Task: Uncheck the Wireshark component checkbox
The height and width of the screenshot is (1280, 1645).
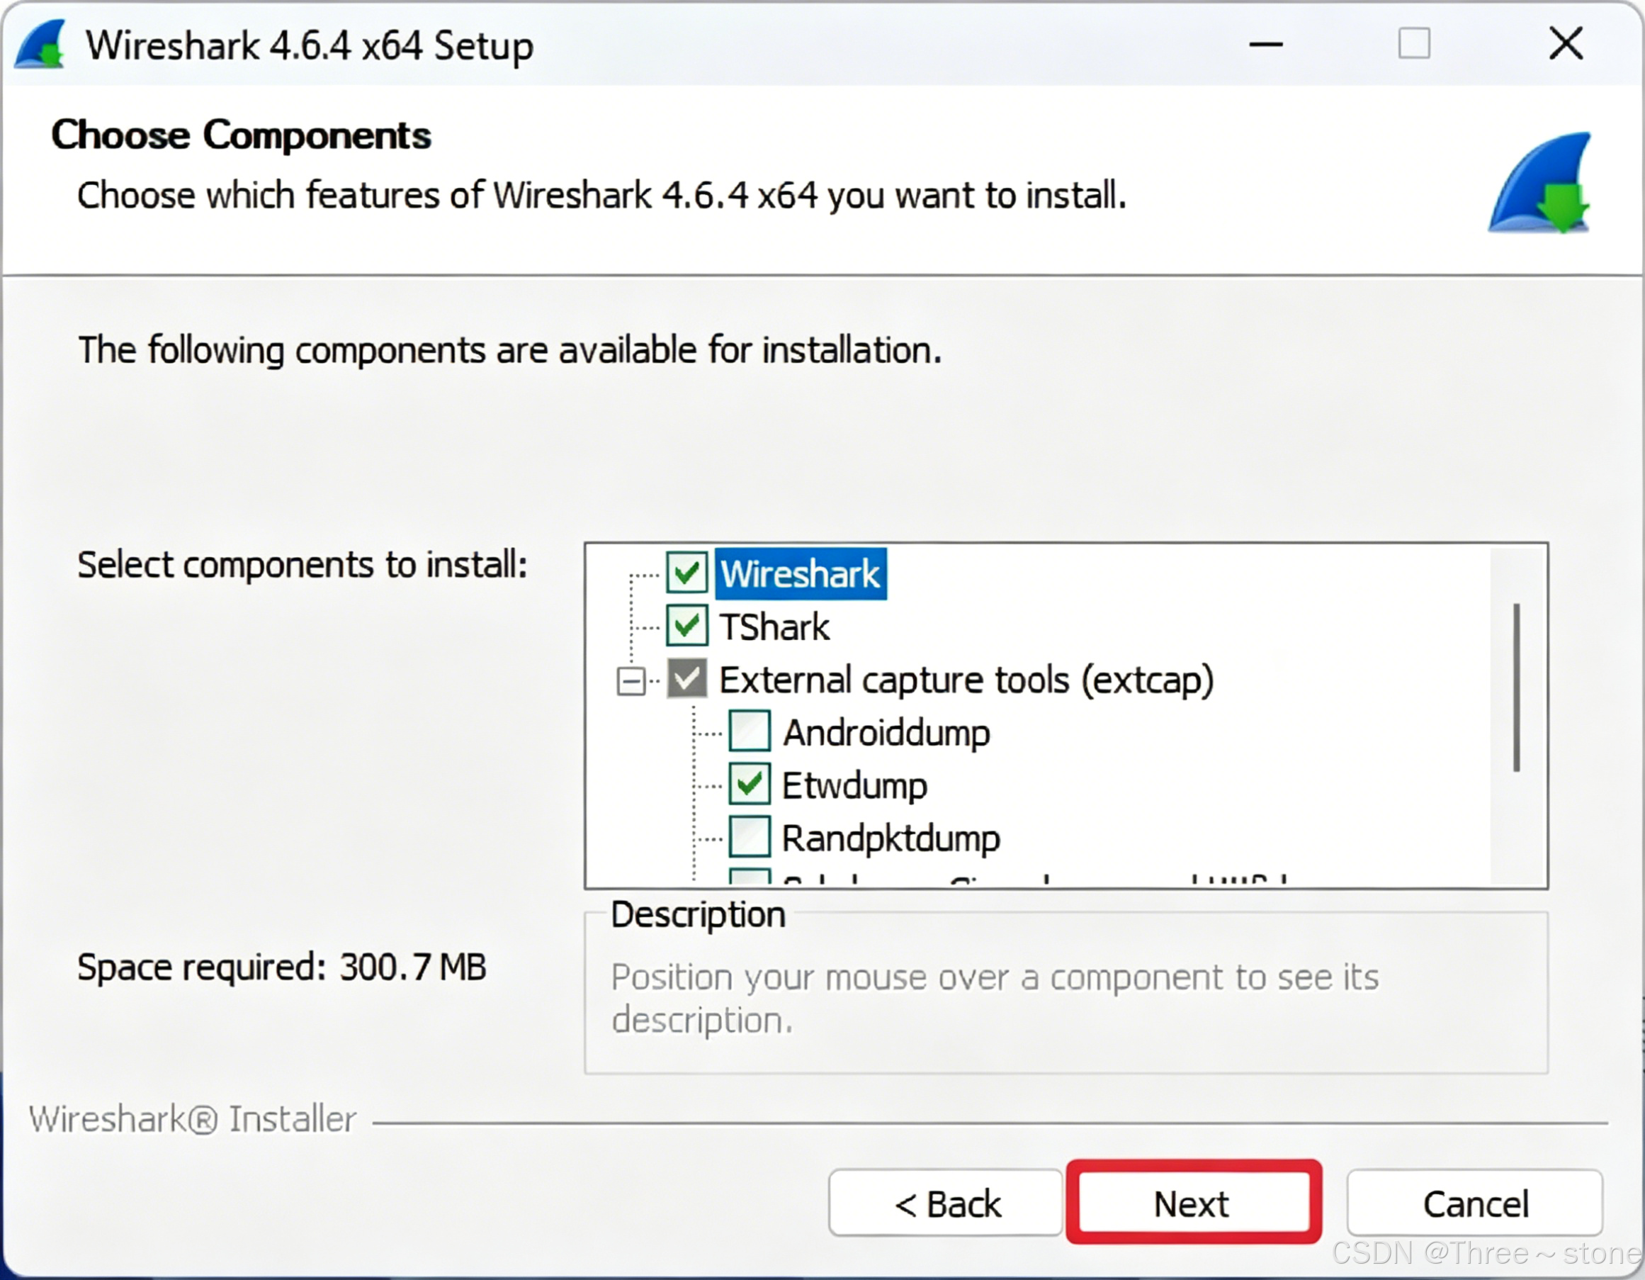Action: [x=686, y=574]
